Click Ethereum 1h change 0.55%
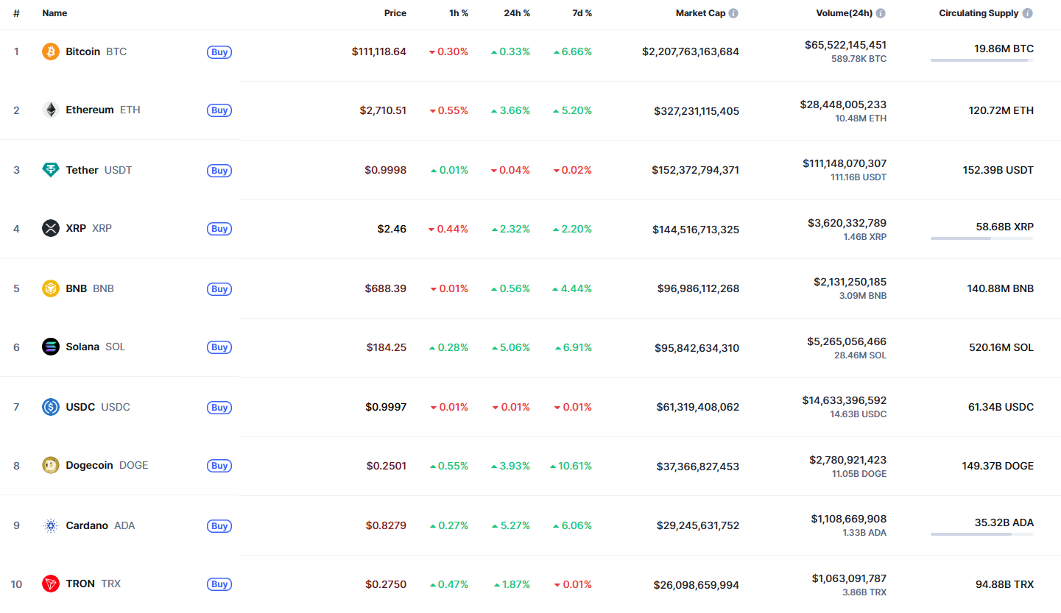This screenshot has height=613, width=1061. pyautogui.click(x=448, y=110)
